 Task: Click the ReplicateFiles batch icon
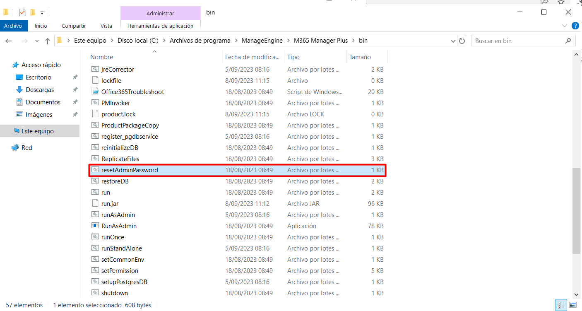coord(95,159)
